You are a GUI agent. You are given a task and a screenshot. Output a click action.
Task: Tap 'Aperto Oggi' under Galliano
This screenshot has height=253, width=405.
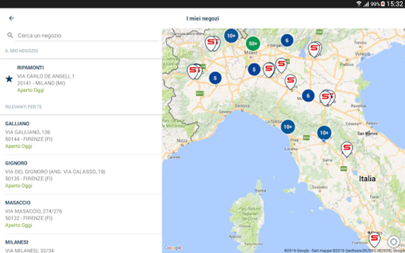coord(19,146)
